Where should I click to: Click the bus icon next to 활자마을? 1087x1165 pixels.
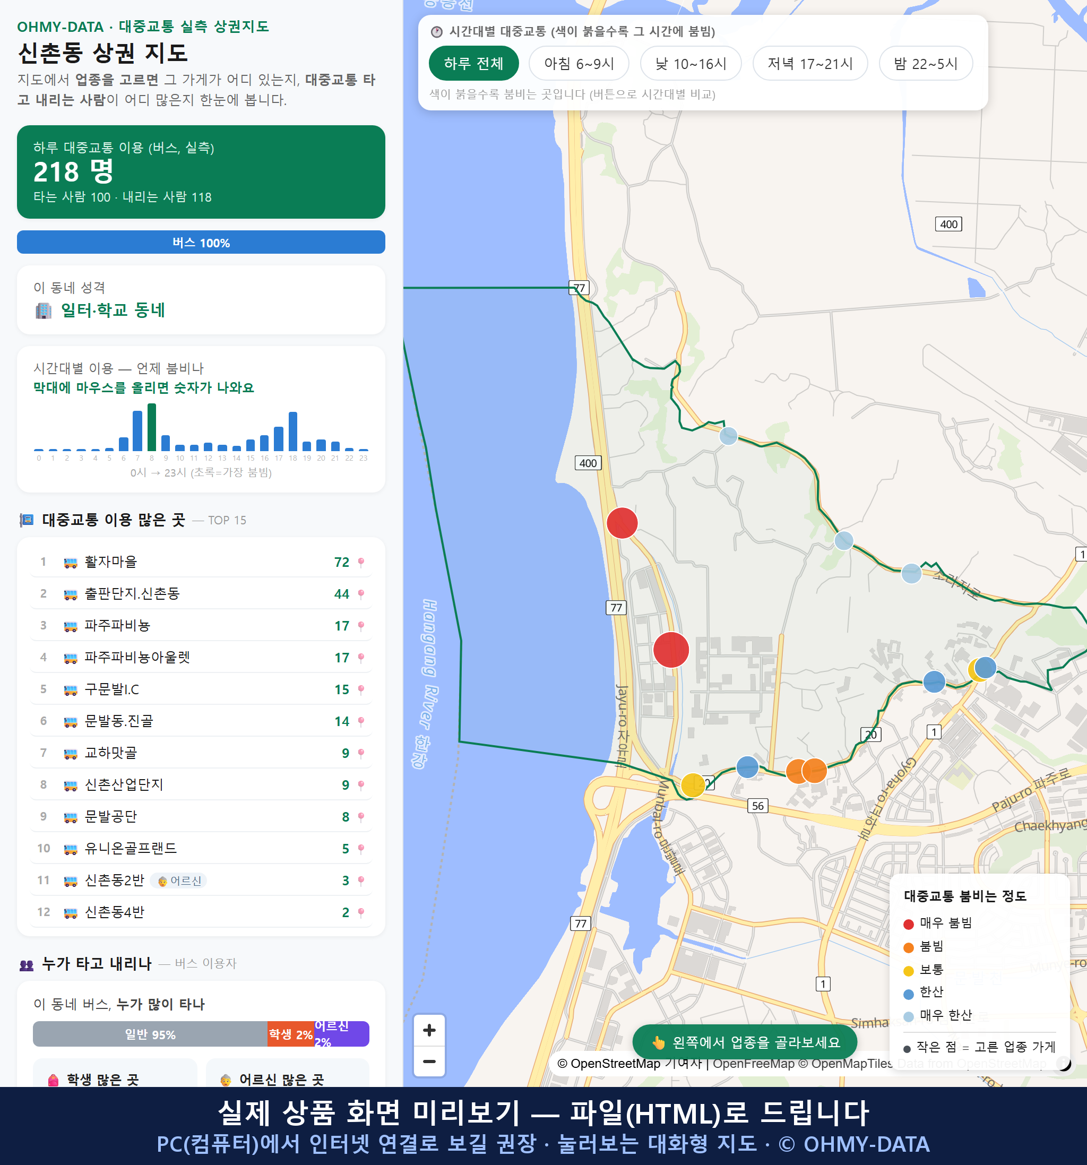(70, 563)
